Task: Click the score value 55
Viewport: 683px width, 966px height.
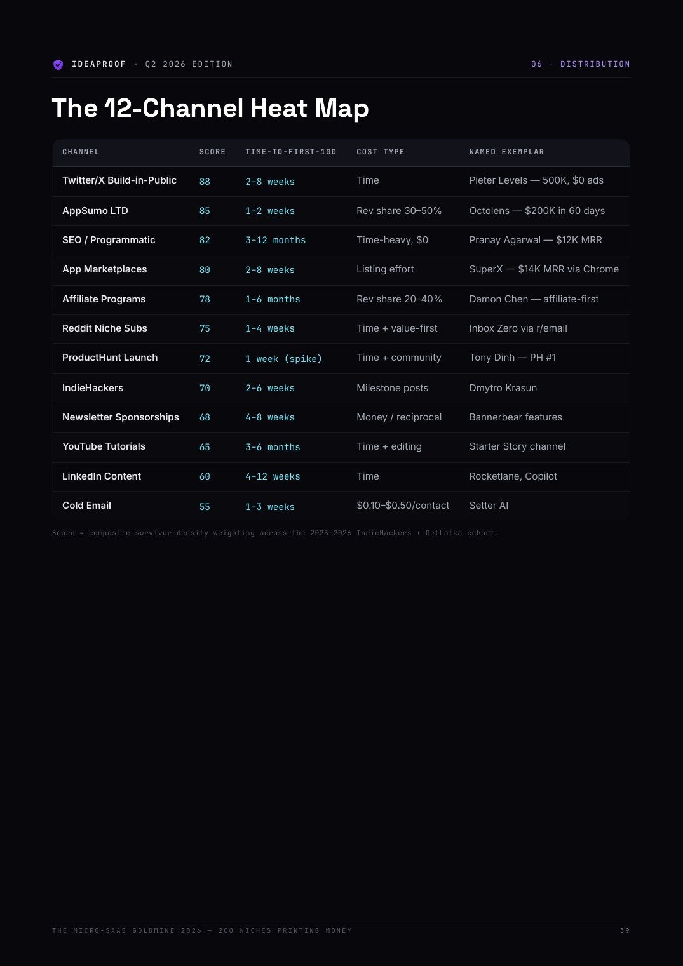Action: click(205, 507)
